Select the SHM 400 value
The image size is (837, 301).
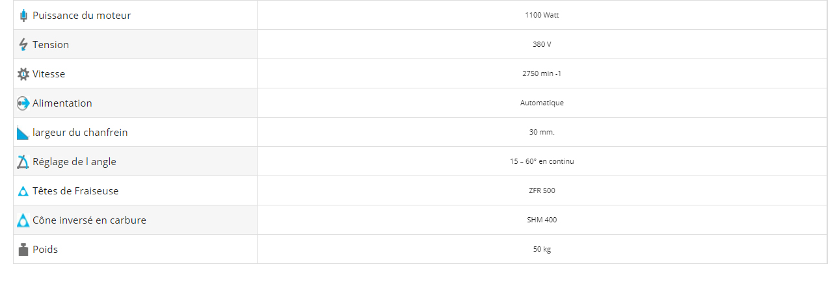(x=542, y=220)
